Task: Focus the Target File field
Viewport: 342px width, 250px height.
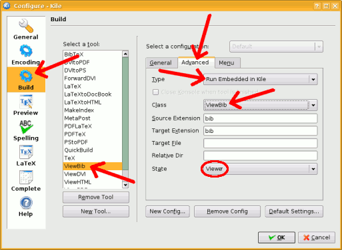Action: click(x=260, y=143)
